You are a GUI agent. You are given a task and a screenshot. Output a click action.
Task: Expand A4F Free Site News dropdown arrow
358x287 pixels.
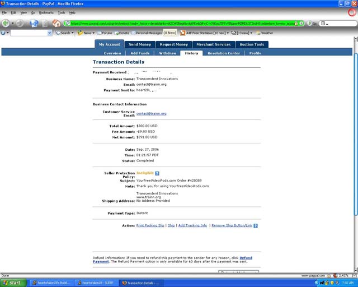point(228,33)
